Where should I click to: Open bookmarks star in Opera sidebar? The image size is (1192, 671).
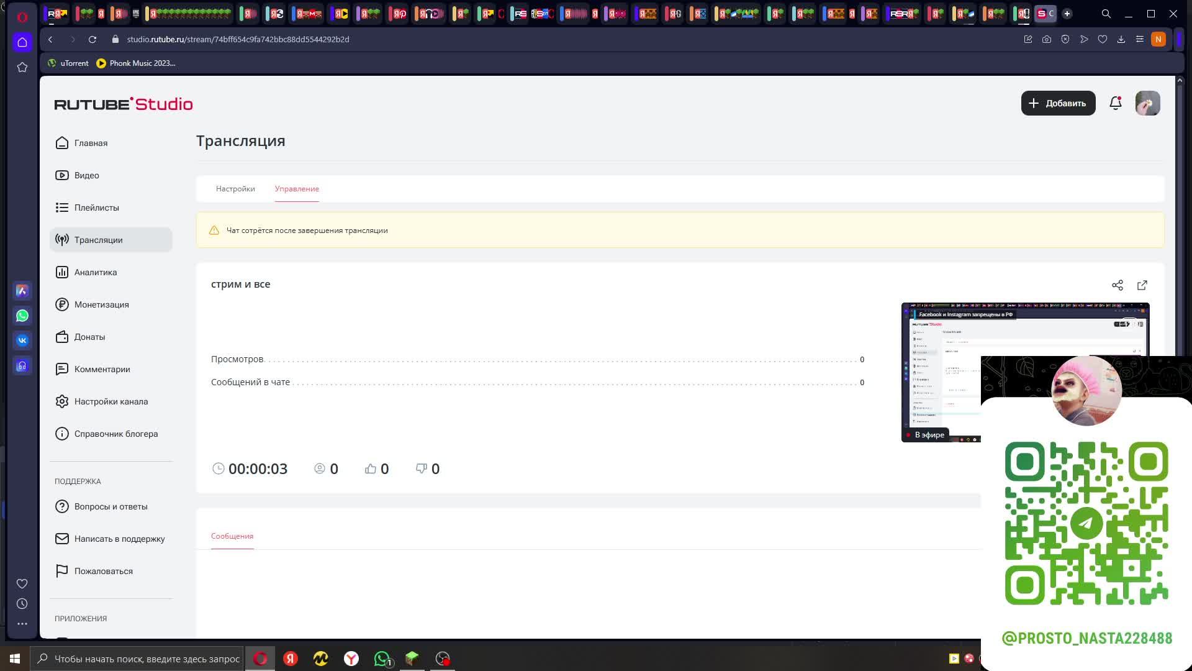point(22,67)
